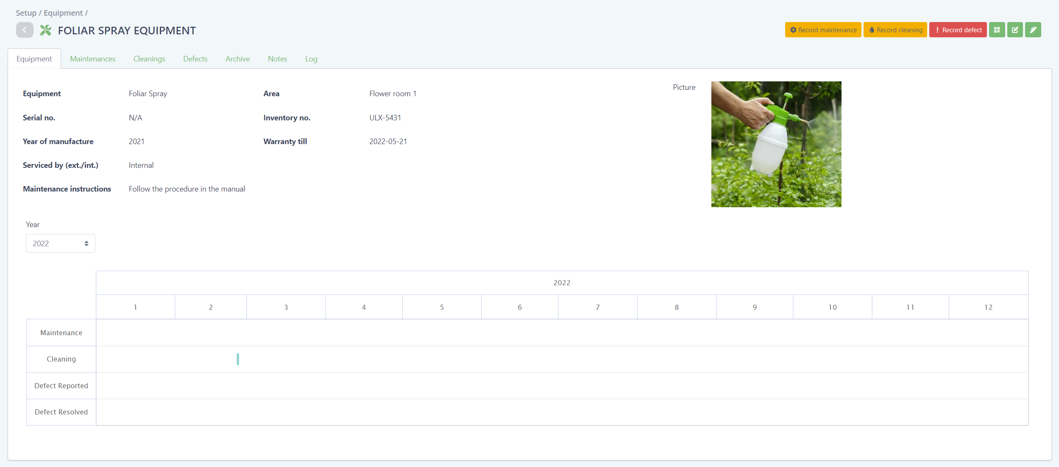1059x467 pixels.
Task: Open the Notes tab
Action: click(x=277, y=59)
